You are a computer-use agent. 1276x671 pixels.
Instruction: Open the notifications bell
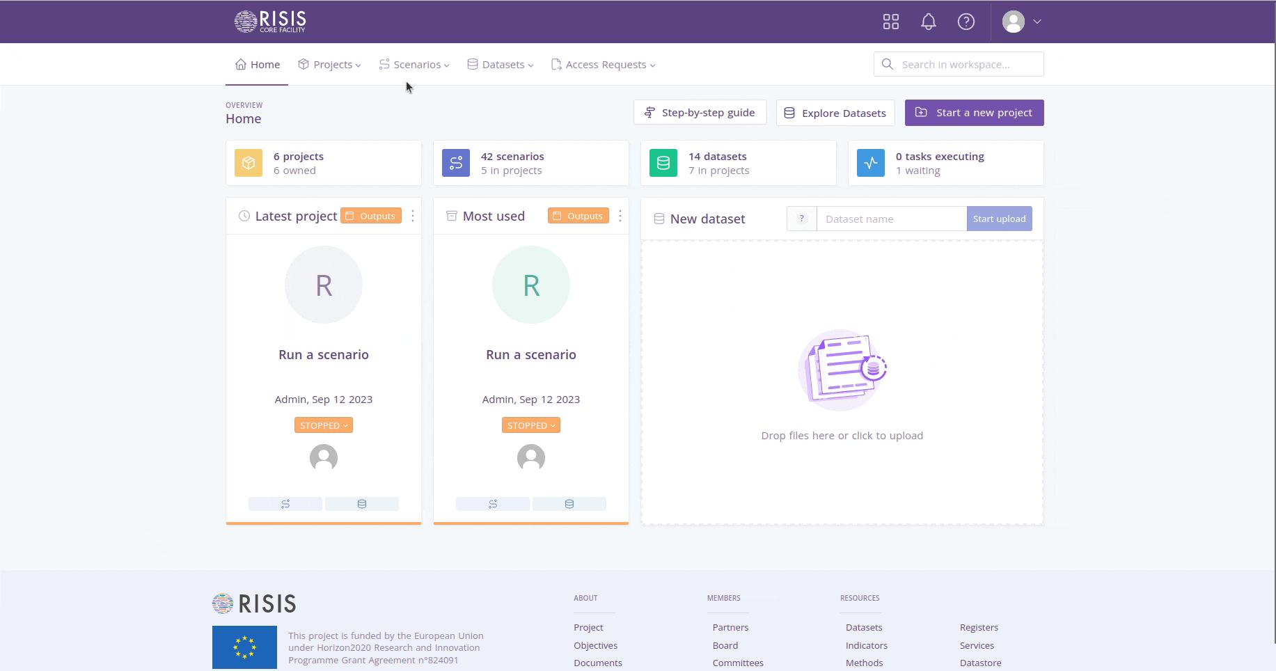click(x=928, y=22)
